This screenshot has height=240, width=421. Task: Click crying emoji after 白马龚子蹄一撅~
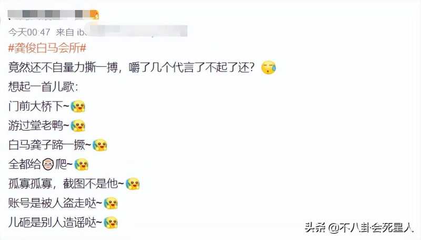coord(100,145)
